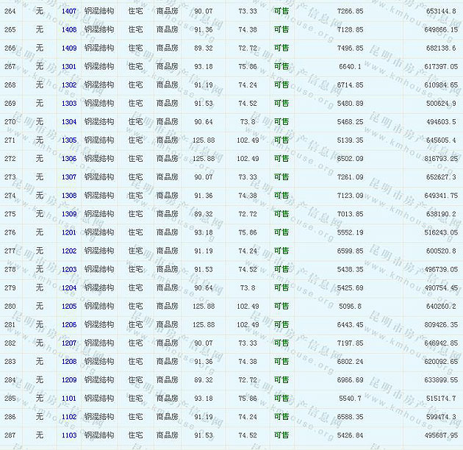
Task: Click room 1206 link
Action: coord(69,324)
